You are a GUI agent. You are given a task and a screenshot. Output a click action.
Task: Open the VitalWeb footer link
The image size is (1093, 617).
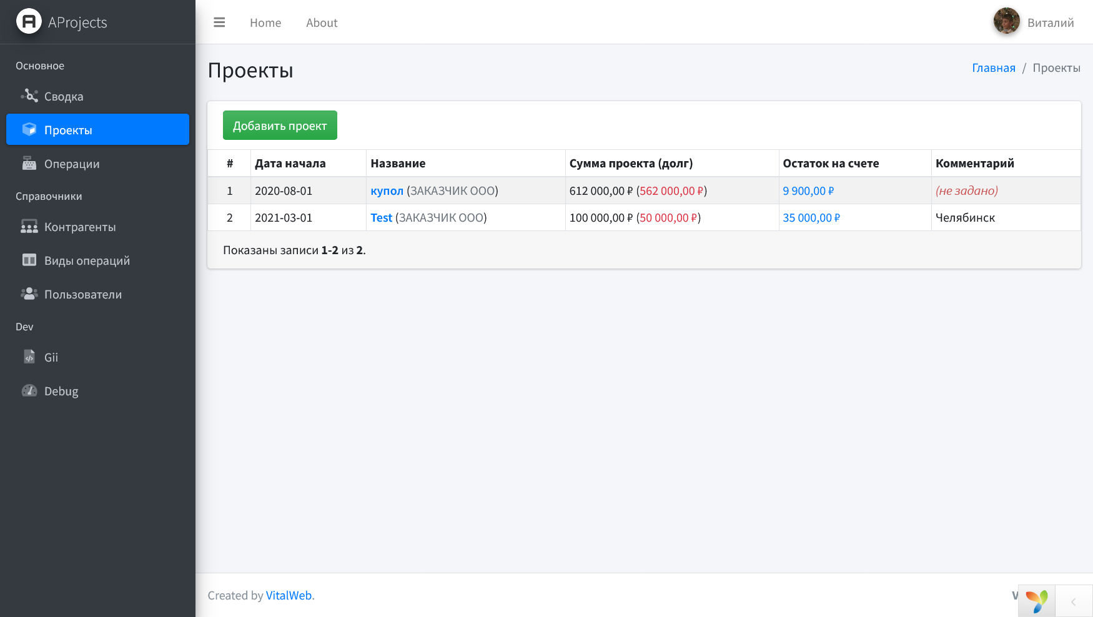pyautogui.click(x=289, y=595)
